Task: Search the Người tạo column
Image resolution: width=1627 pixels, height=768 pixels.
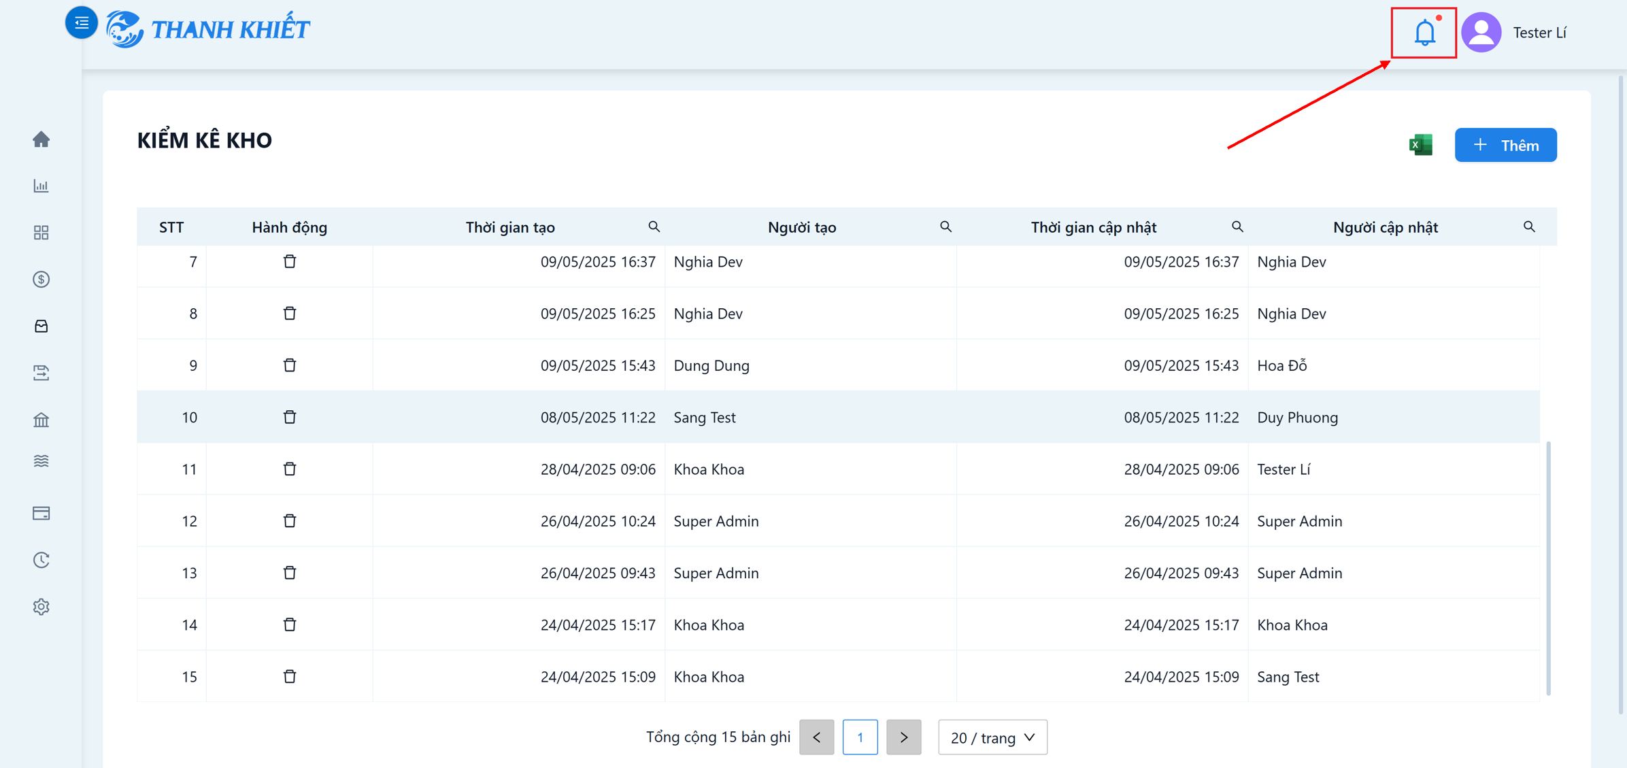Action: click(946, 227)
